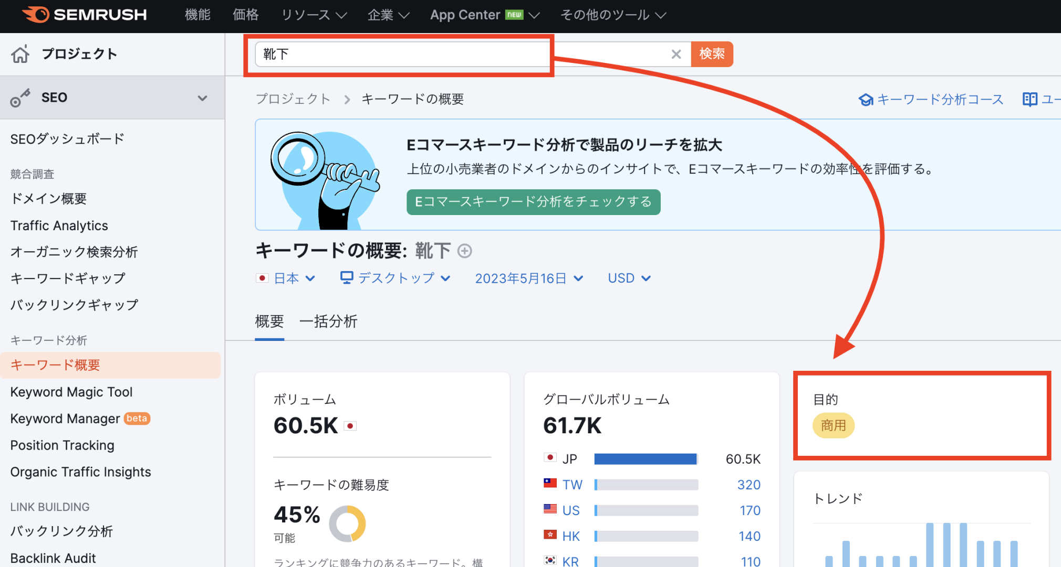Switch to the 一括分析 tab
Viewport: 1061px width, 567px height.
point(328,321)
